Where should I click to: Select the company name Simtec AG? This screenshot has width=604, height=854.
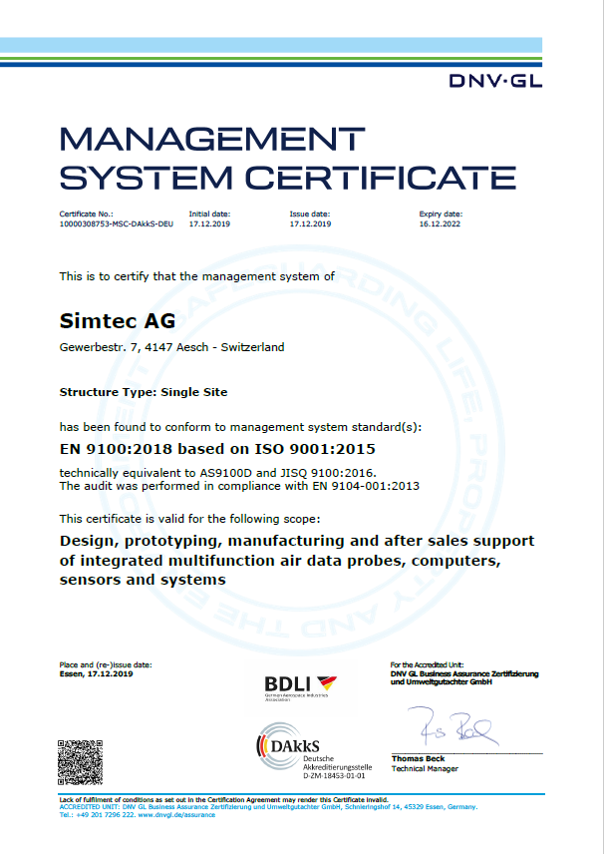[x=118, y=321]
